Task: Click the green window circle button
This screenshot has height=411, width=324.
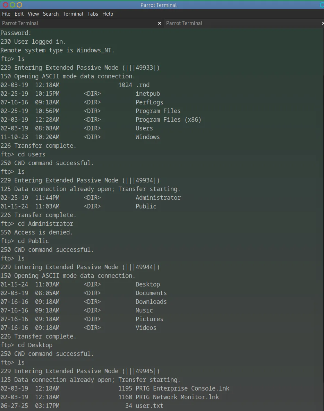Action: [12, 5]
